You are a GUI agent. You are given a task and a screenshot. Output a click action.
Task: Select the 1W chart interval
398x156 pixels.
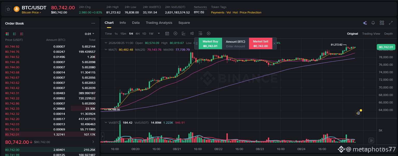tap(151, 34)
